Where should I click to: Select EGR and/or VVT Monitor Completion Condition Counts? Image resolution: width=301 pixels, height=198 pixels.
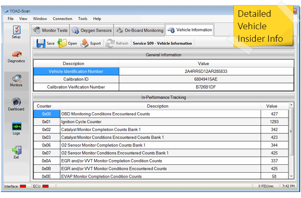[x=161, y=161]
